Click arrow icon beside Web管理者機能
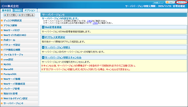This screenshot has width=188, height=107. [43, 27]
